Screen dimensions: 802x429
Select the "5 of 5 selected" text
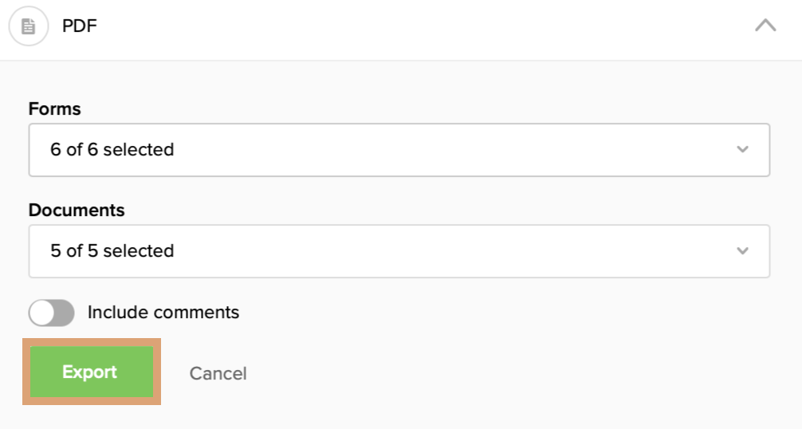pyautogui.click(x=112, y=250)
